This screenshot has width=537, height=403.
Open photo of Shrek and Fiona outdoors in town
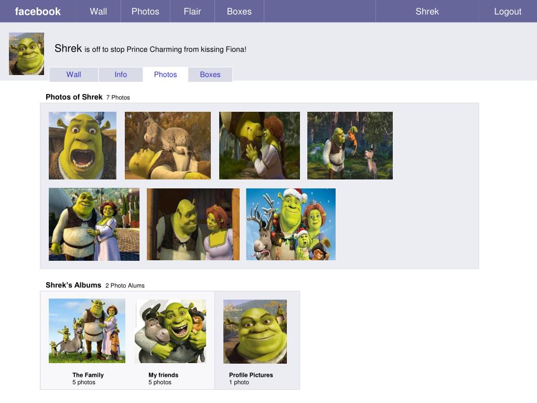point(94,224)
